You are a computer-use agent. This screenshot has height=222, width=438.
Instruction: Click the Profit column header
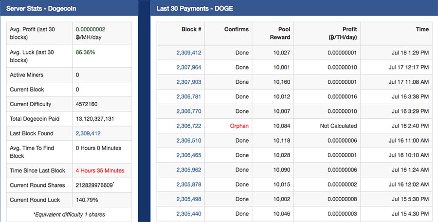[x=343, y=33]
